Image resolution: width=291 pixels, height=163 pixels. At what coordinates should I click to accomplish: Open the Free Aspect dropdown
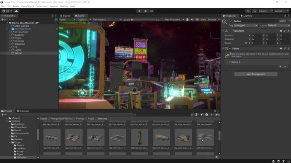pyautogui.click(x=107, y=19)
